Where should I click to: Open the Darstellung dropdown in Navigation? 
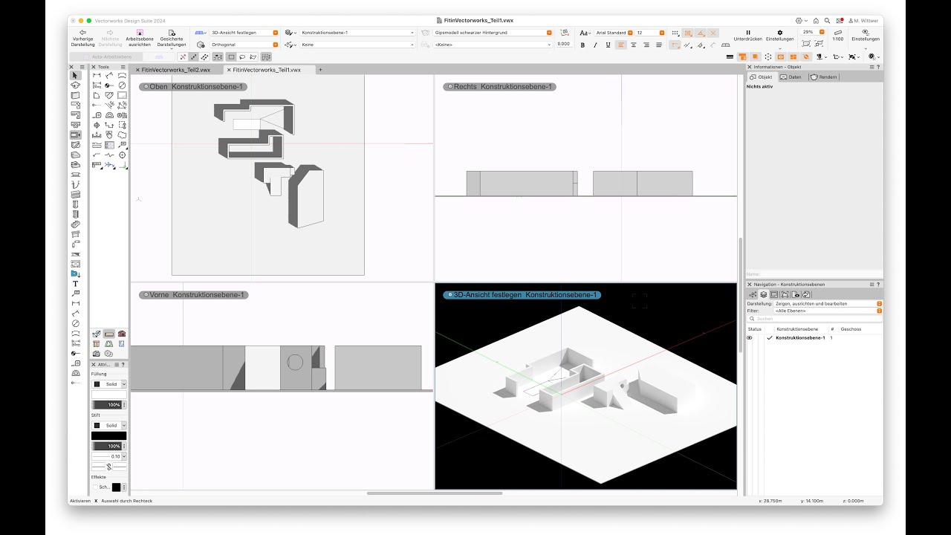pos(828,304)
